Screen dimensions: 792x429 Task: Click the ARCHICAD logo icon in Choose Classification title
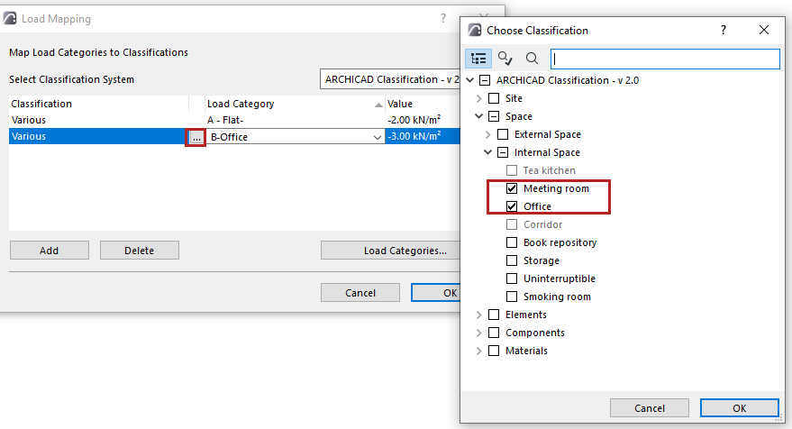click(x=475, y=30)
